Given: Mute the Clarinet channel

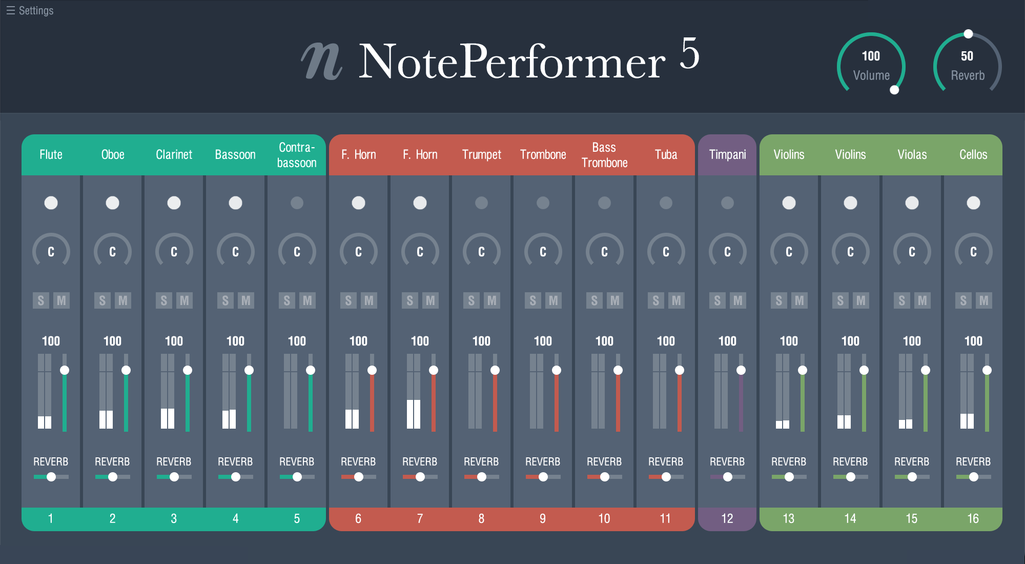Looking at the screenshot, I should [x=184, y=300].
